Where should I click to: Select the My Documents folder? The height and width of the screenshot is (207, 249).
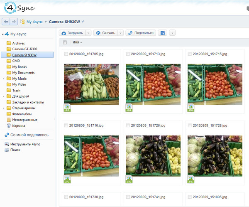[23, 73]
